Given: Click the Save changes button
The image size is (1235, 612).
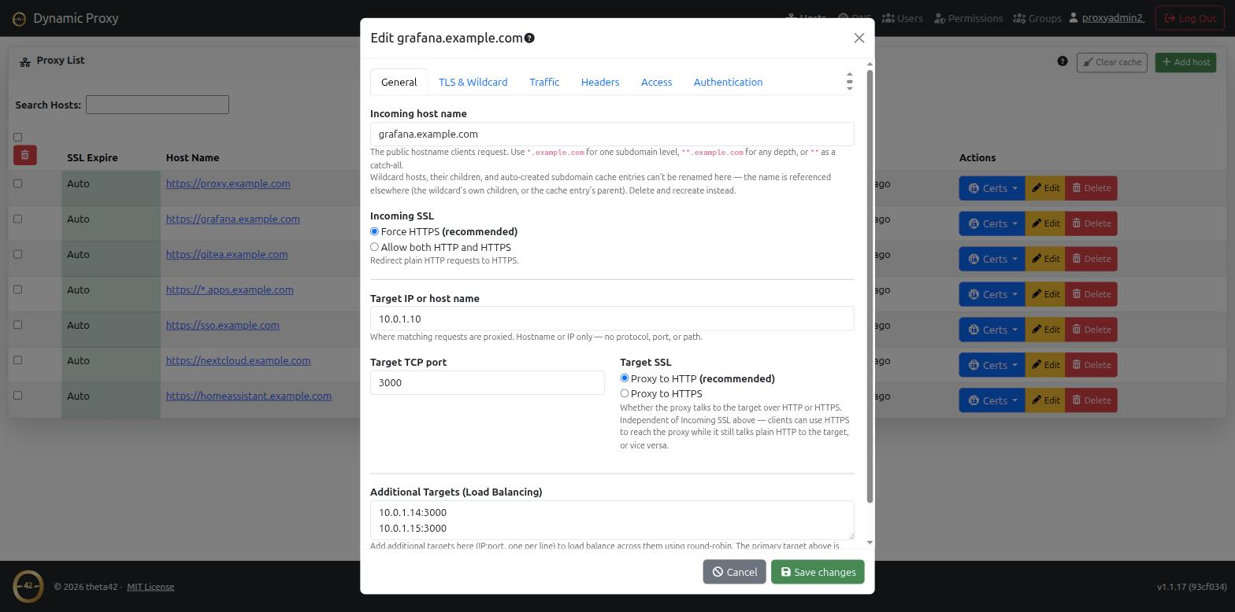Looking at the screenshot, I should 818,572.
